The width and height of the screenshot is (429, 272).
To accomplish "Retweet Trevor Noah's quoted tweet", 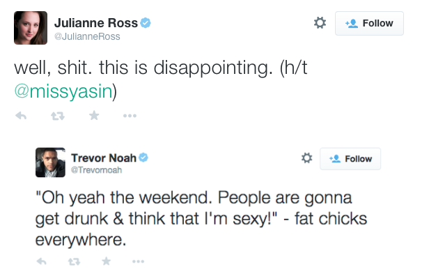I will 74,262.
